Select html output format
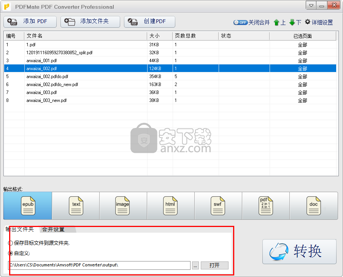The height and width of the screenshot is (277, 343). coord(171,206)
